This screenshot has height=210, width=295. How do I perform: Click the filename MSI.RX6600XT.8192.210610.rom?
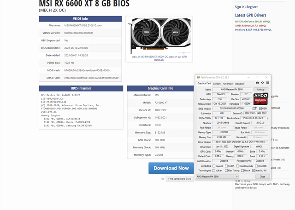tap(83, 25)
